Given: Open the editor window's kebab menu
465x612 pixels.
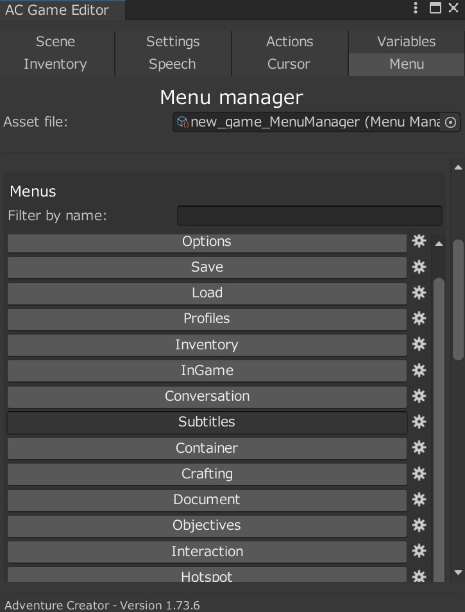Looking at the screenshot, I should (416, 8).
